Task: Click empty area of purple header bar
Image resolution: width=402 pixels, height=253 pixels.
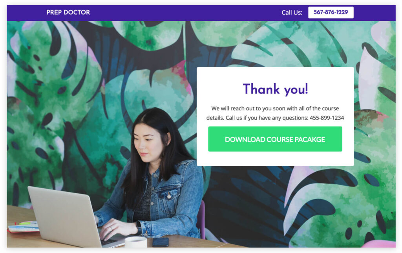Action: 185,13
